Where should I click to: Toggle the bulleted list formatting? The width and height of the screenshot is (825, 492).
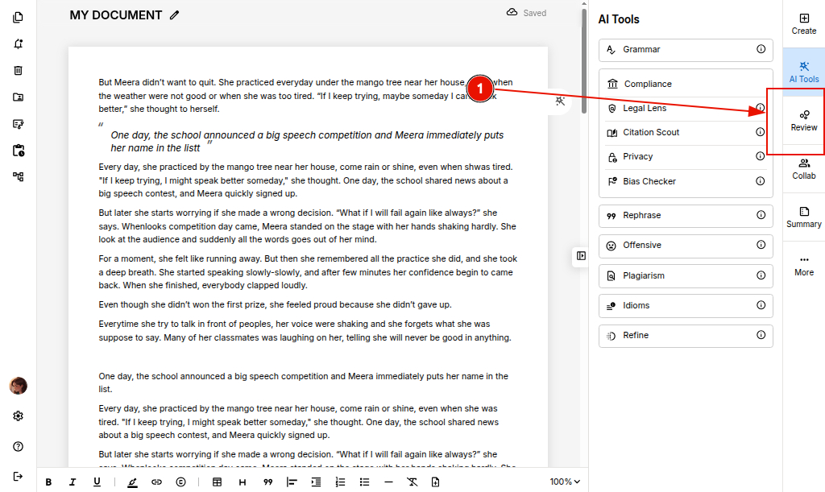click(x=364, y=482)
